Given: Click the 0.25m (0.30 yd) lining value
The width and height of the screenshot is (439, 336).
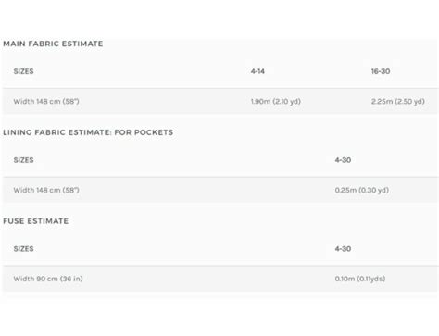Looking at the screenshot, I should coord(361,190).
